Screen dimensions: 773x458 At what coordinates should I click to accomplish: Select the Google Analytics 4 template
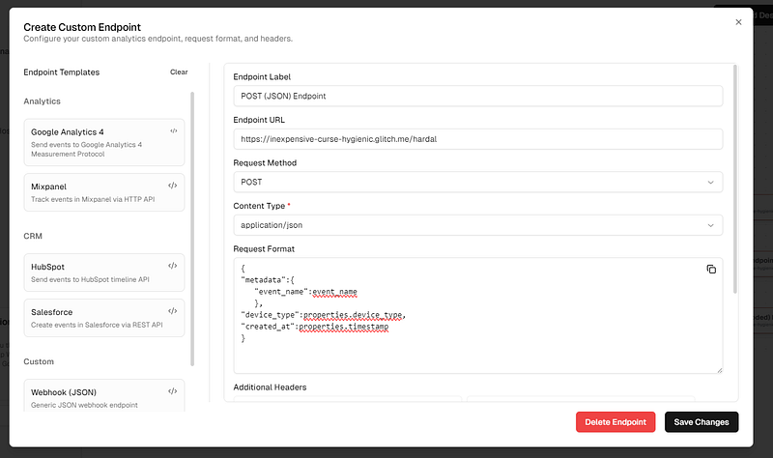click(104, 142)
